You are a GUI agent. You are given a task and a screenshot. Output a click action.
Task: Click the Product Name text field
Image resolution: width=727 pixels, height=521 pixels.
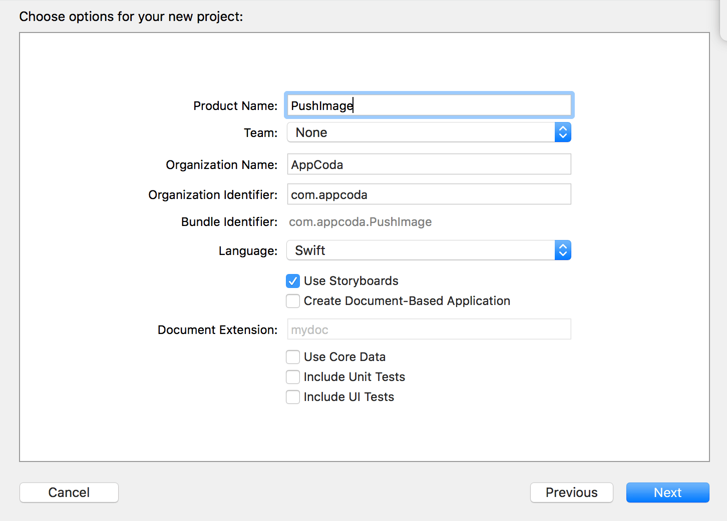tap(429, 105)
